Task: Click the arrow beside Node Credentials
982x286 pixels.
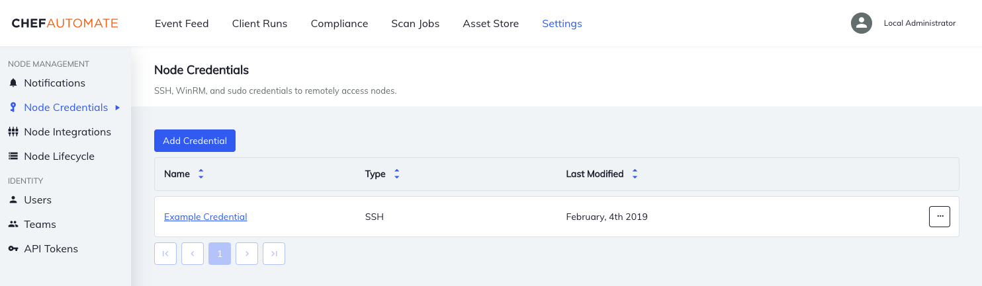Action: (118, 108)
